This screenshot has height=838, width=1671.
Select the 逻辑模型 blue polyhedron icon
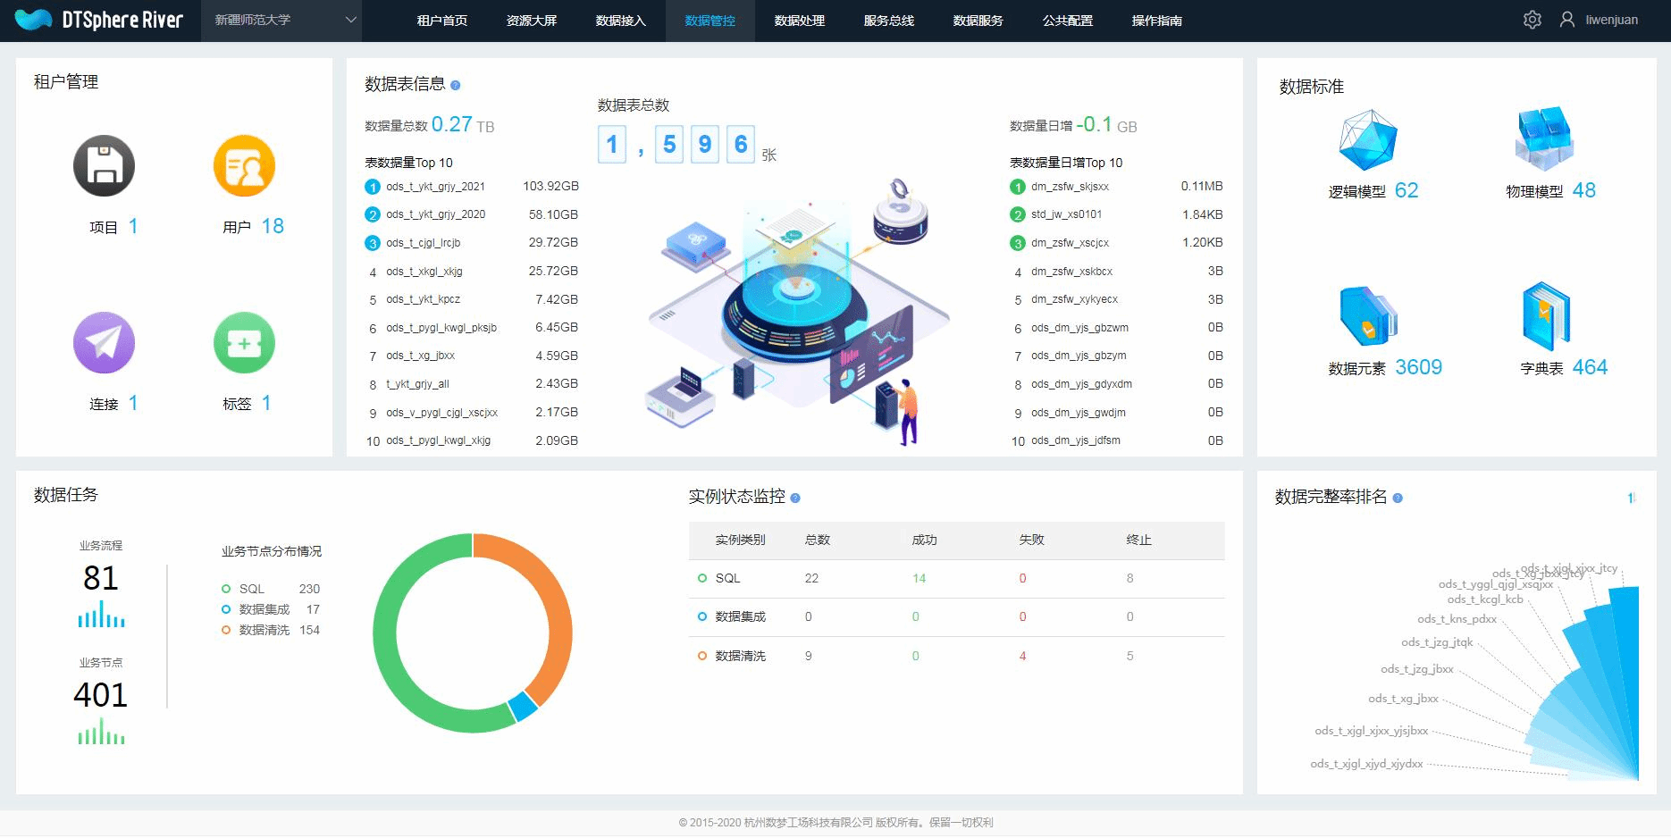click(x=1367, y=140)
